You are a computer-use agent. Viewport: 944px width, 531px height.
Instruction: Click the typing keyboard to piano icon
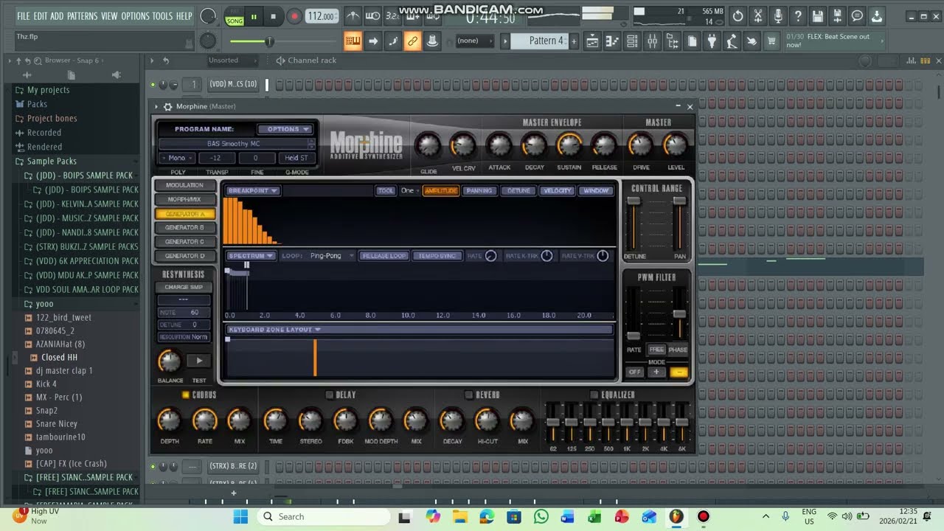pyautogui.click(x=353, y=41)
